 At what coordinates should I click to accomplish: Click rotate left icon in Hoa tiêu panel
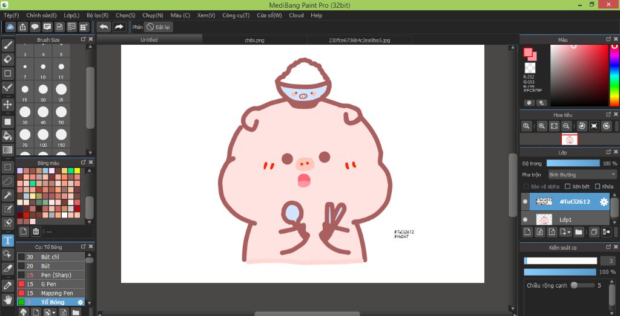tap(582, 126)
